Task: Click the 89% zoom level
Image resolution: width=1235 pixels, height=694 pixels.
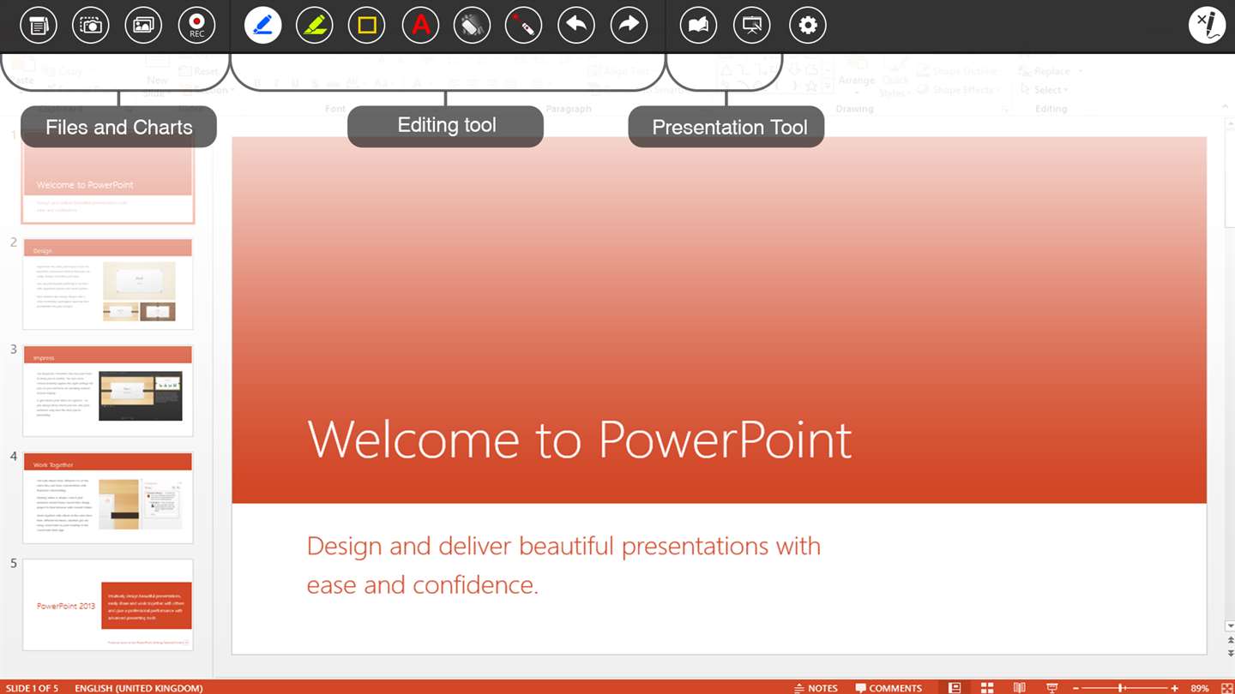Action: point(1200,688)
